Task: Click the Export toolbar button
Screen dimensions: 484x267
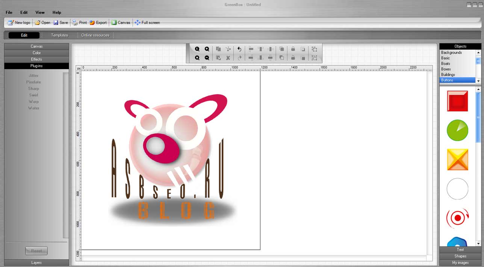Action: tap(98, 23)
